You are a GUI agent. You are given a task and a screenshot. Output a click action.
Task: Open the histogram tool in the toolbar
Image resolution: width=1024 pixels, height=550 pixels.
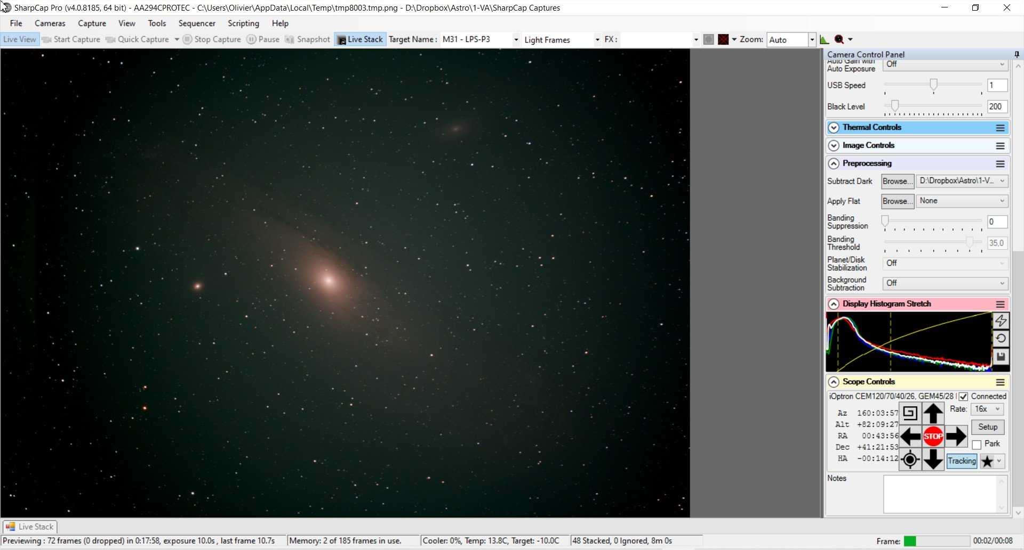825,39
